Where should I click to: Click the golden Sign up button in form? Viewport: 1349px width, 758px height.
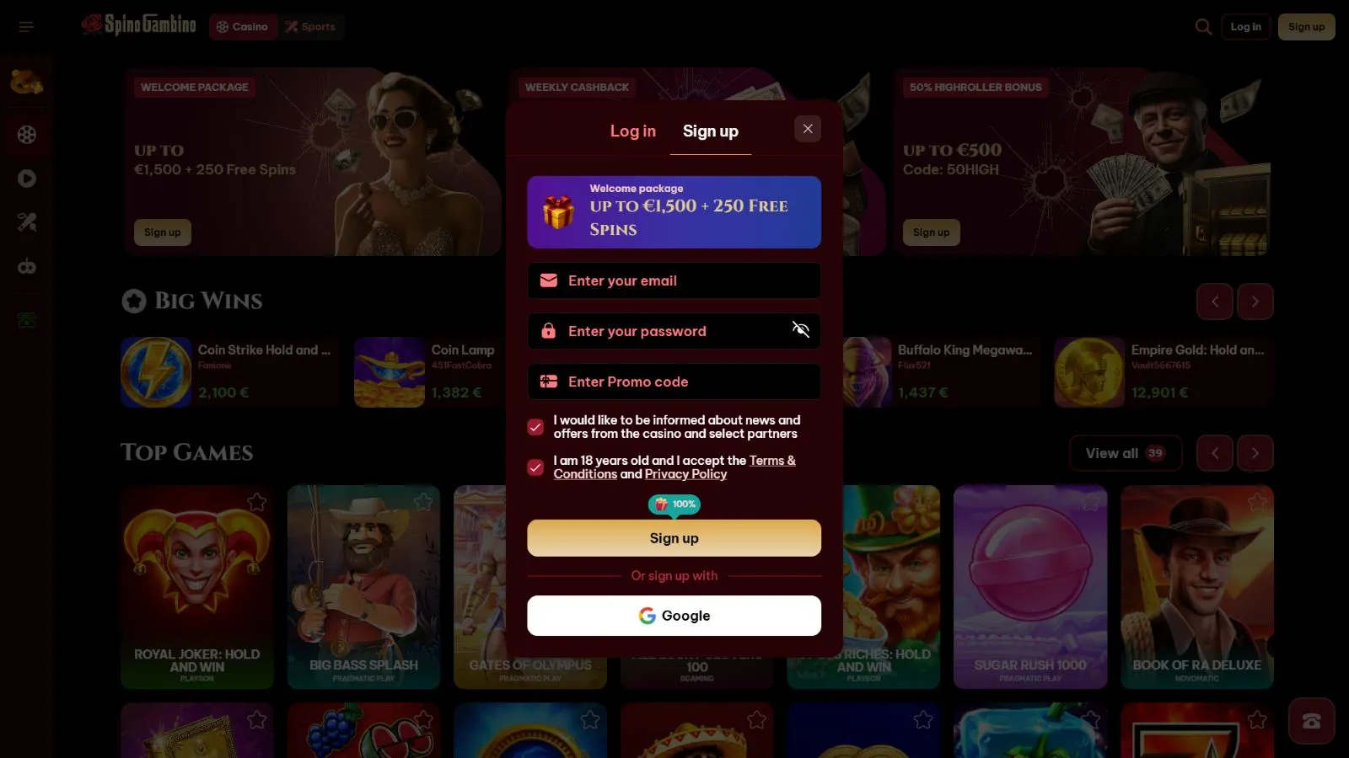[674, 538]
